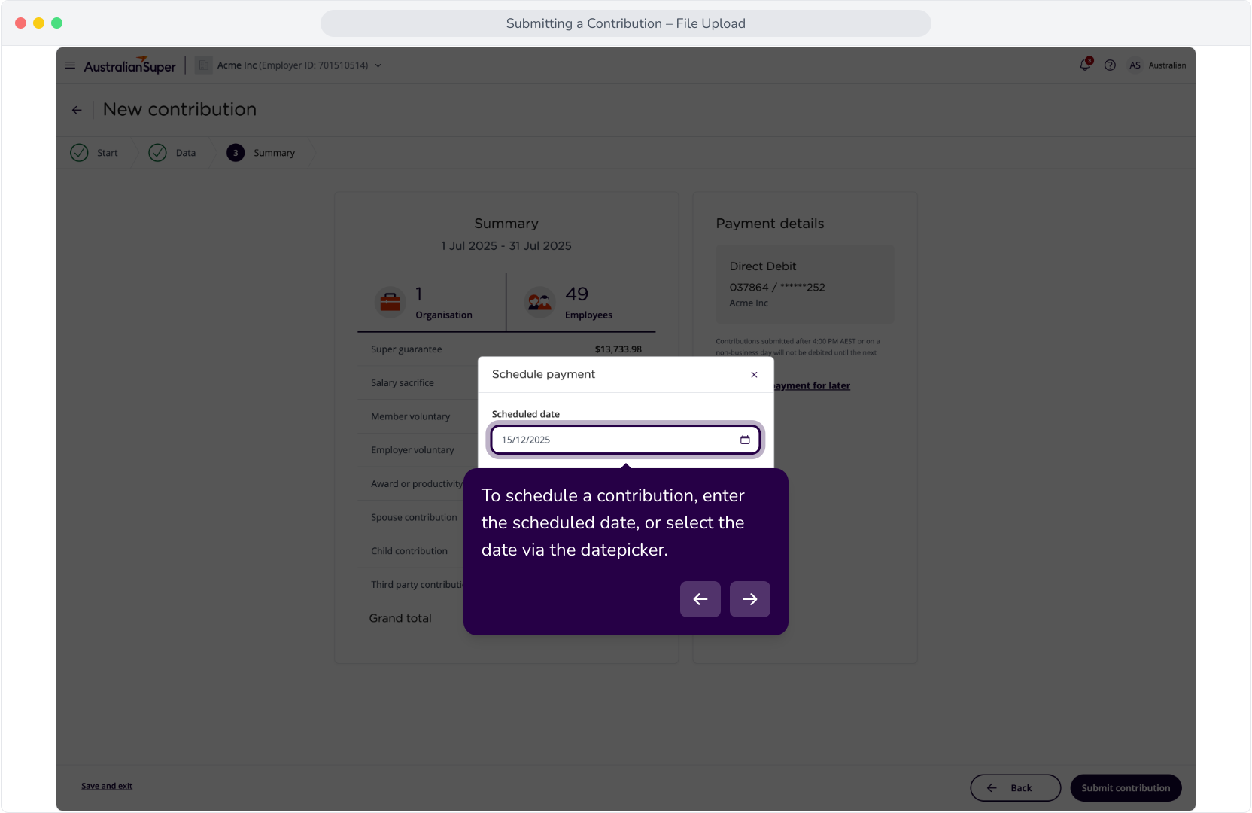1252x813 pixels.
Task: Select the Data step tab
Action: (172, 153)
